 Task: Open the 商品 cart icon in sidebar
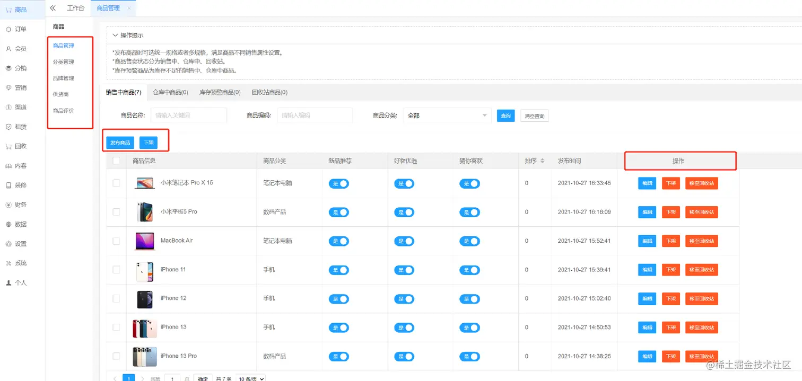coord(8,10)
